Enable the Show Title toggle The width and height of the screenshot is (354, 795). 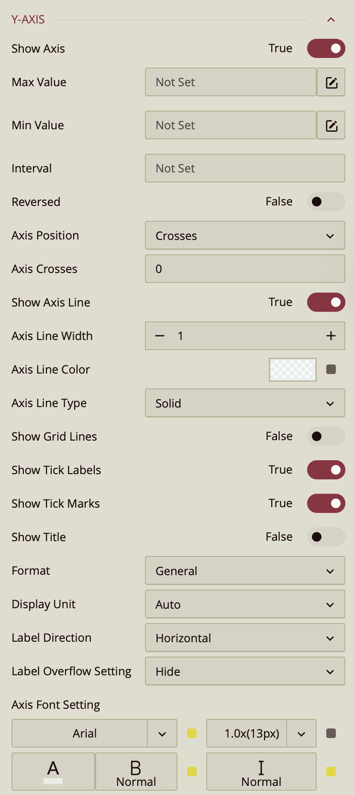[326, 537]
